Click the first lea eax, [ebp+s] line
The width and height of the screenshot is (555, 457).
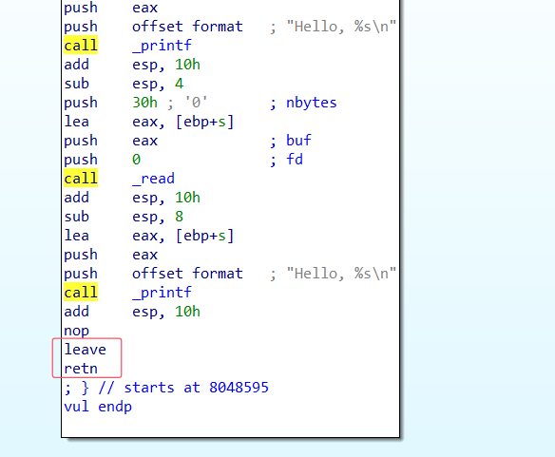click(x=149, y=122)
